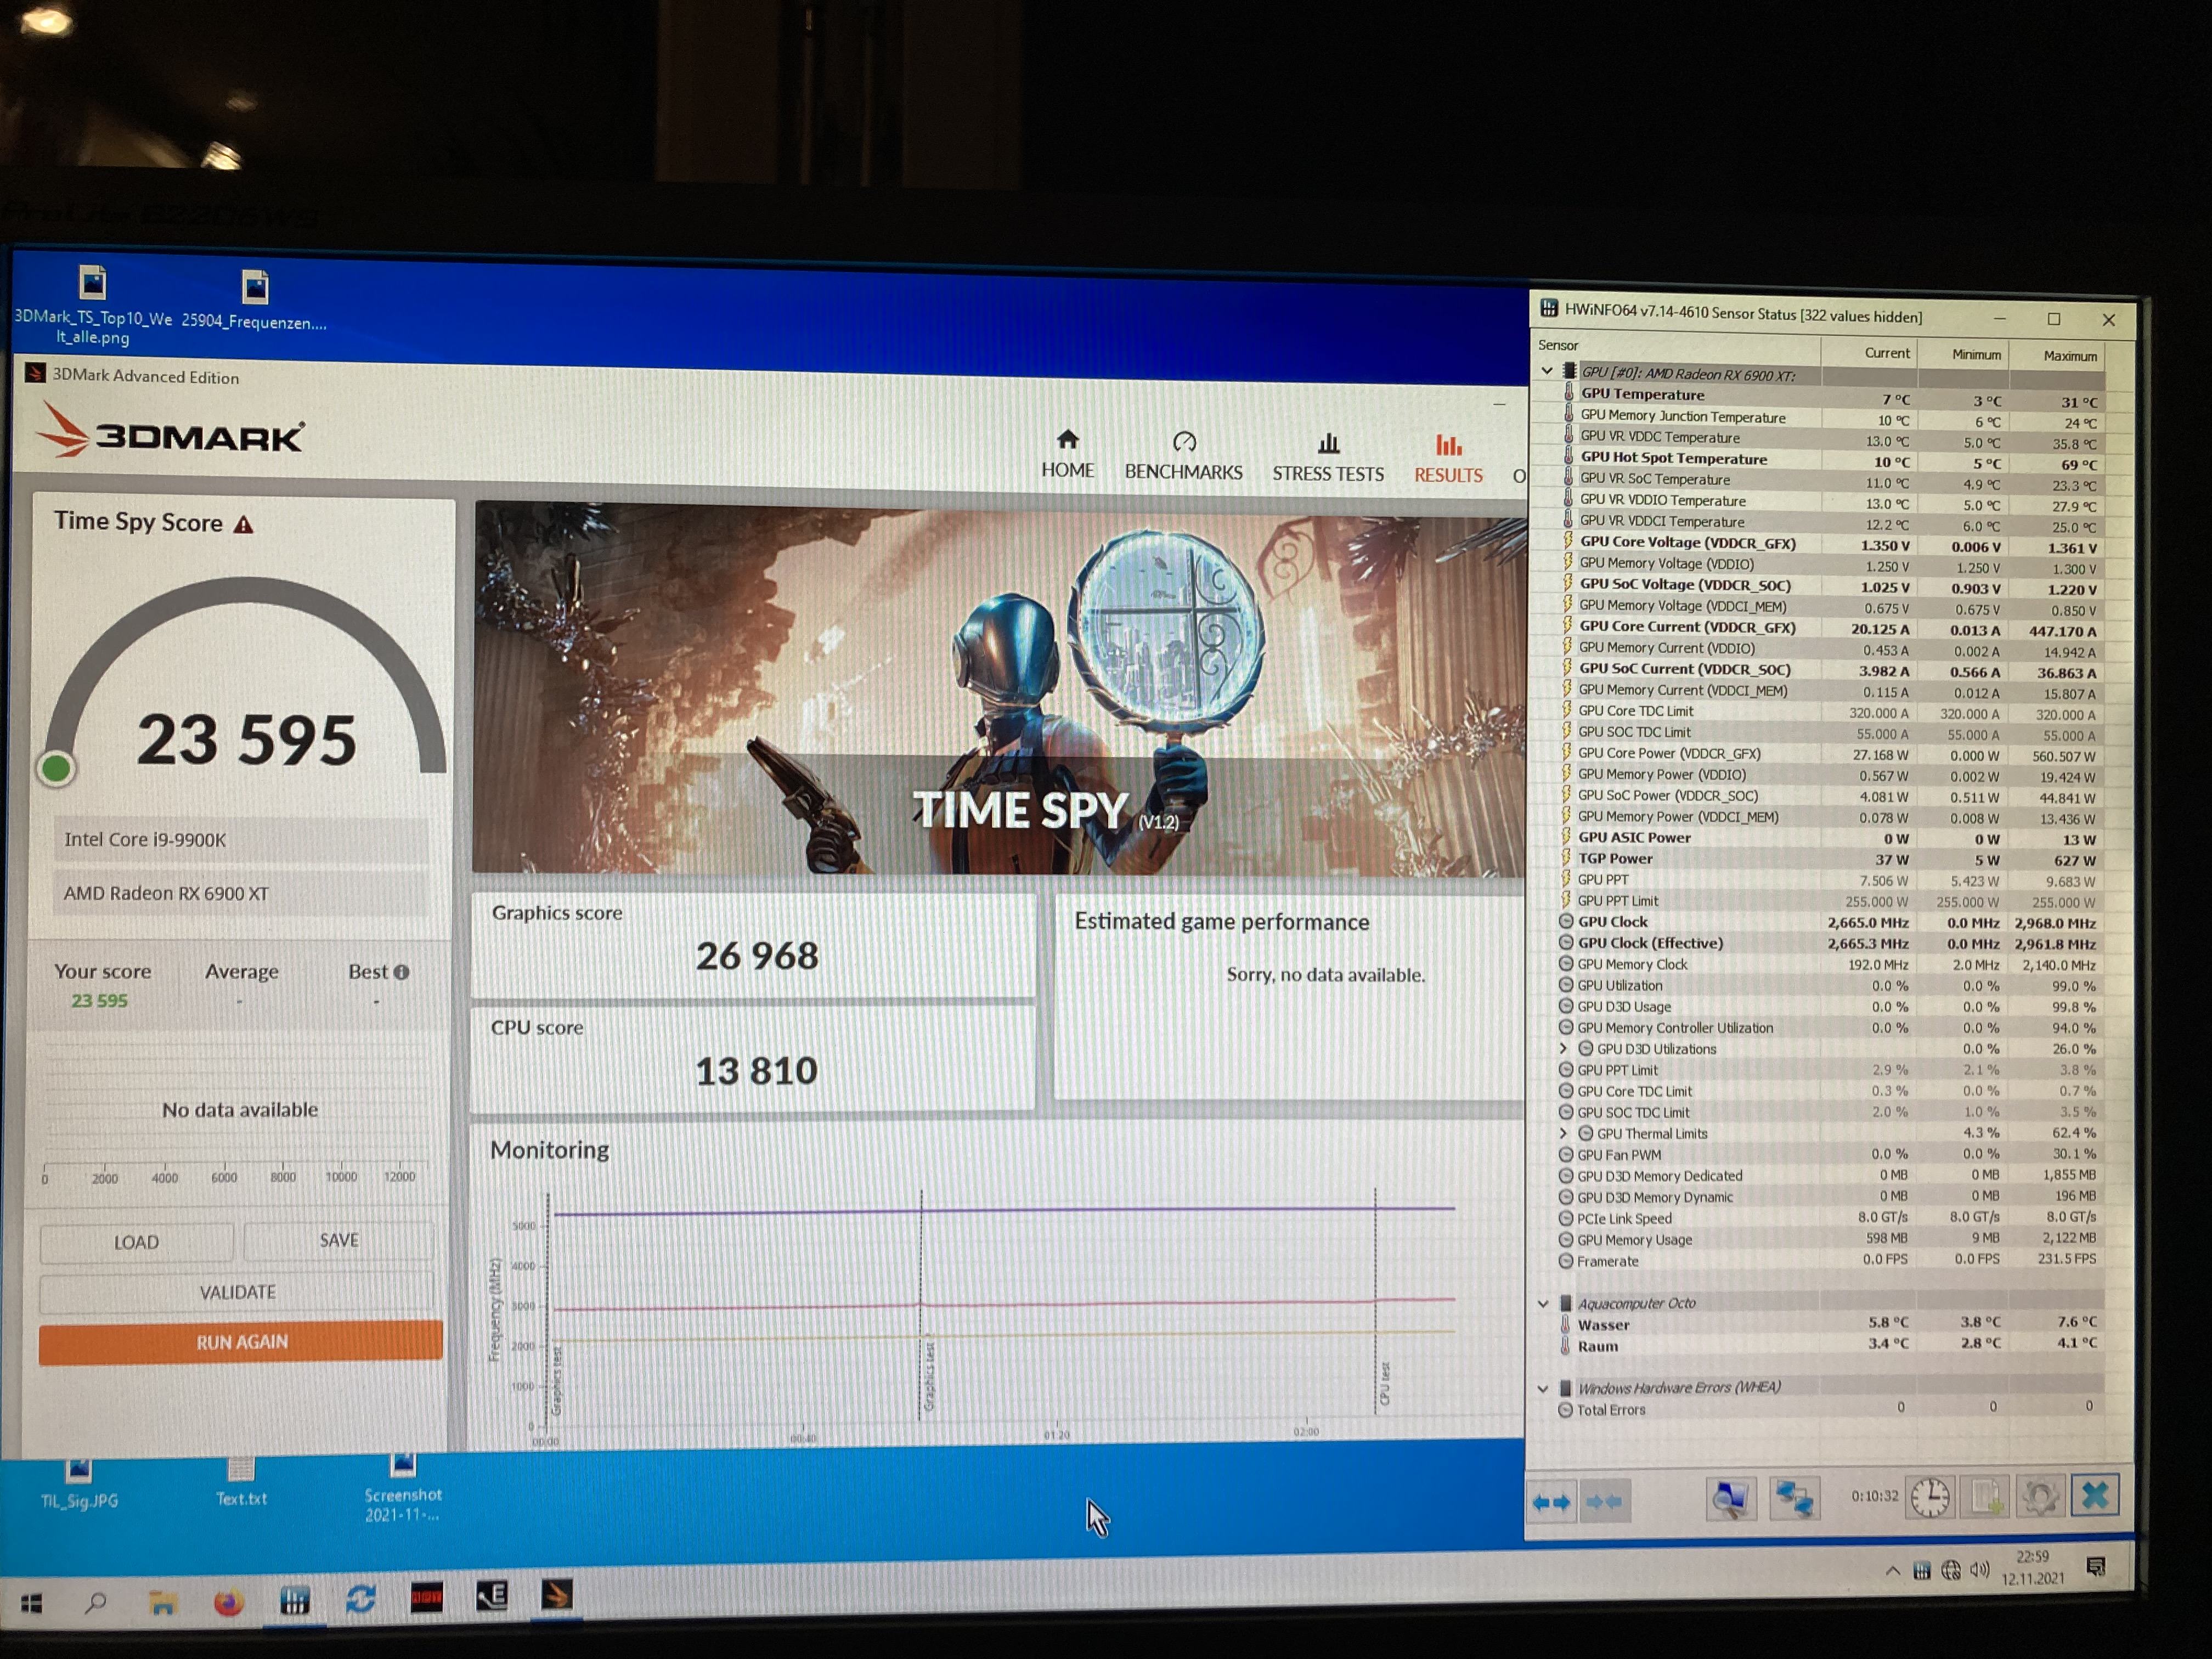Screen dimensions: 2212x1659
Task: Click the warning triangle beside Time Spy Score
Action: (x=243, y=525)
